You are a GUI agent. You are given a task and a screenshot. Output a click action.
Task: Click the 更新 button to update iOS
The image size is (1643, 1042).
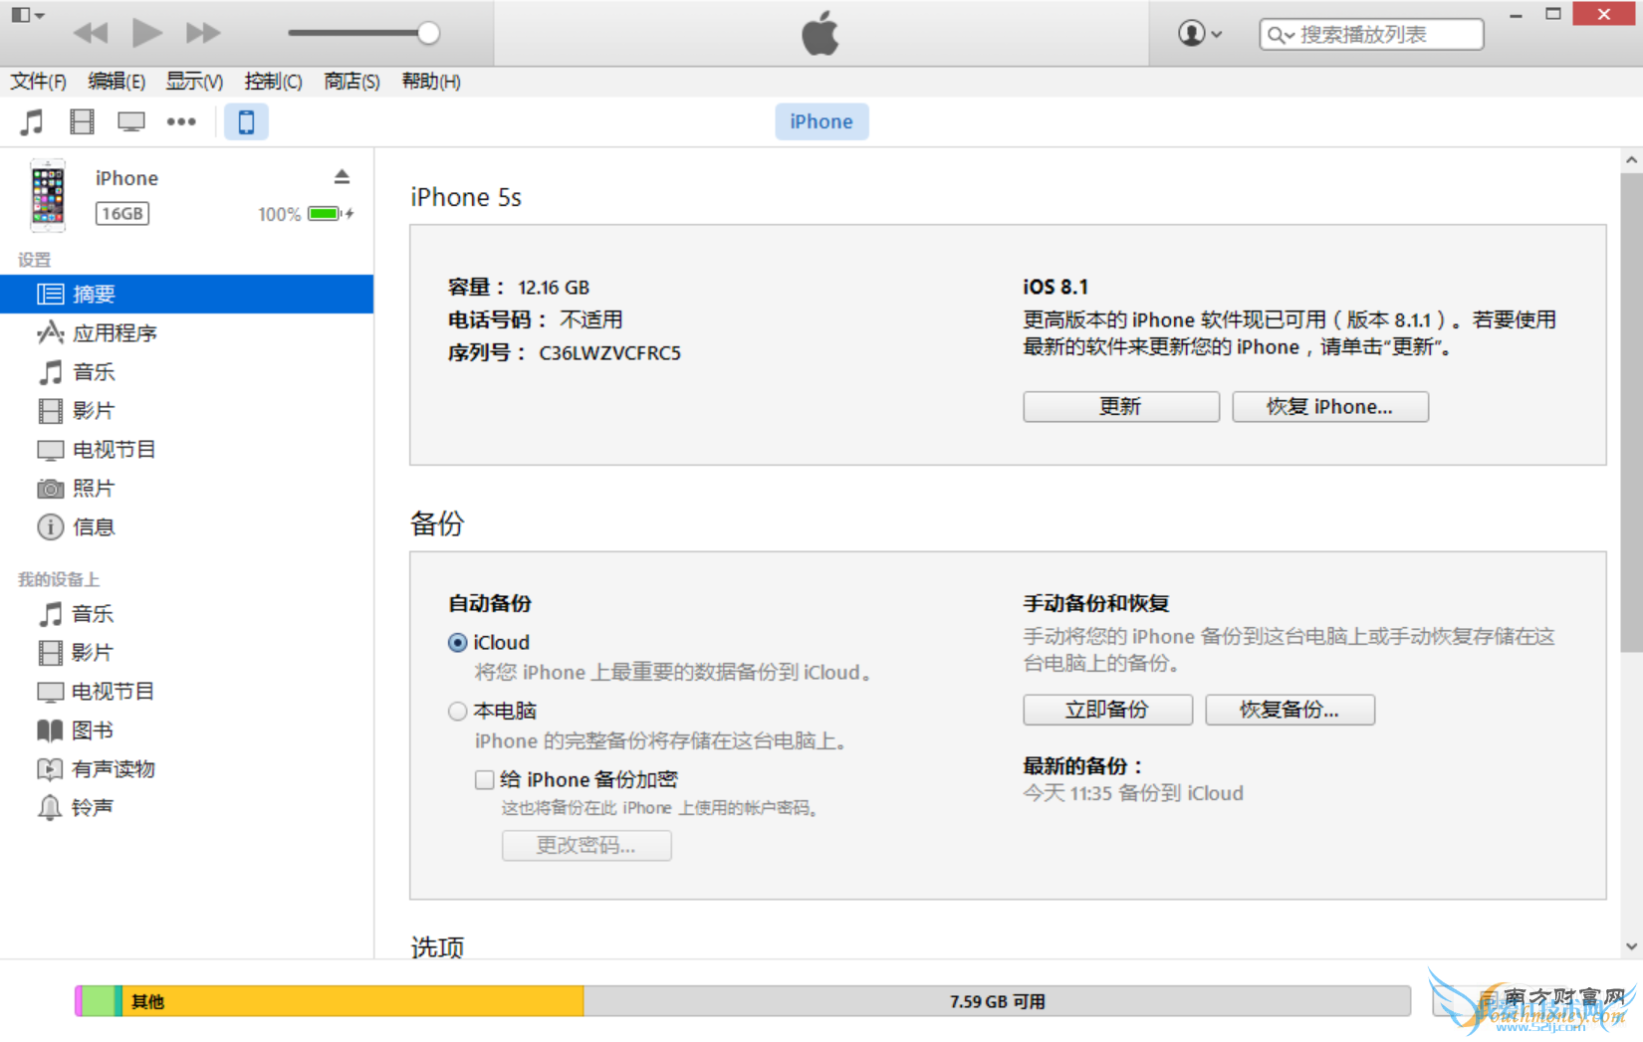[1119, 406]
